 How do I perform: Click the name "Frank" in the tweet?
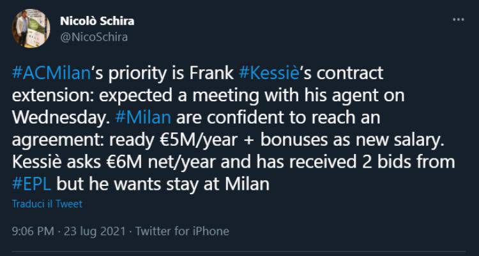tap(211, 74)
